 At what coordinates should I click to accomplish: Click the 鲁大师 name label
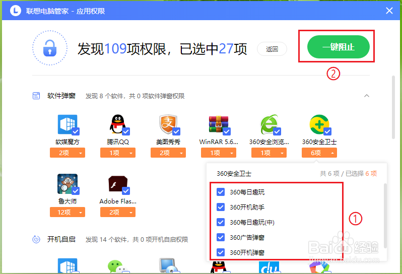click(x=68, y=201)
